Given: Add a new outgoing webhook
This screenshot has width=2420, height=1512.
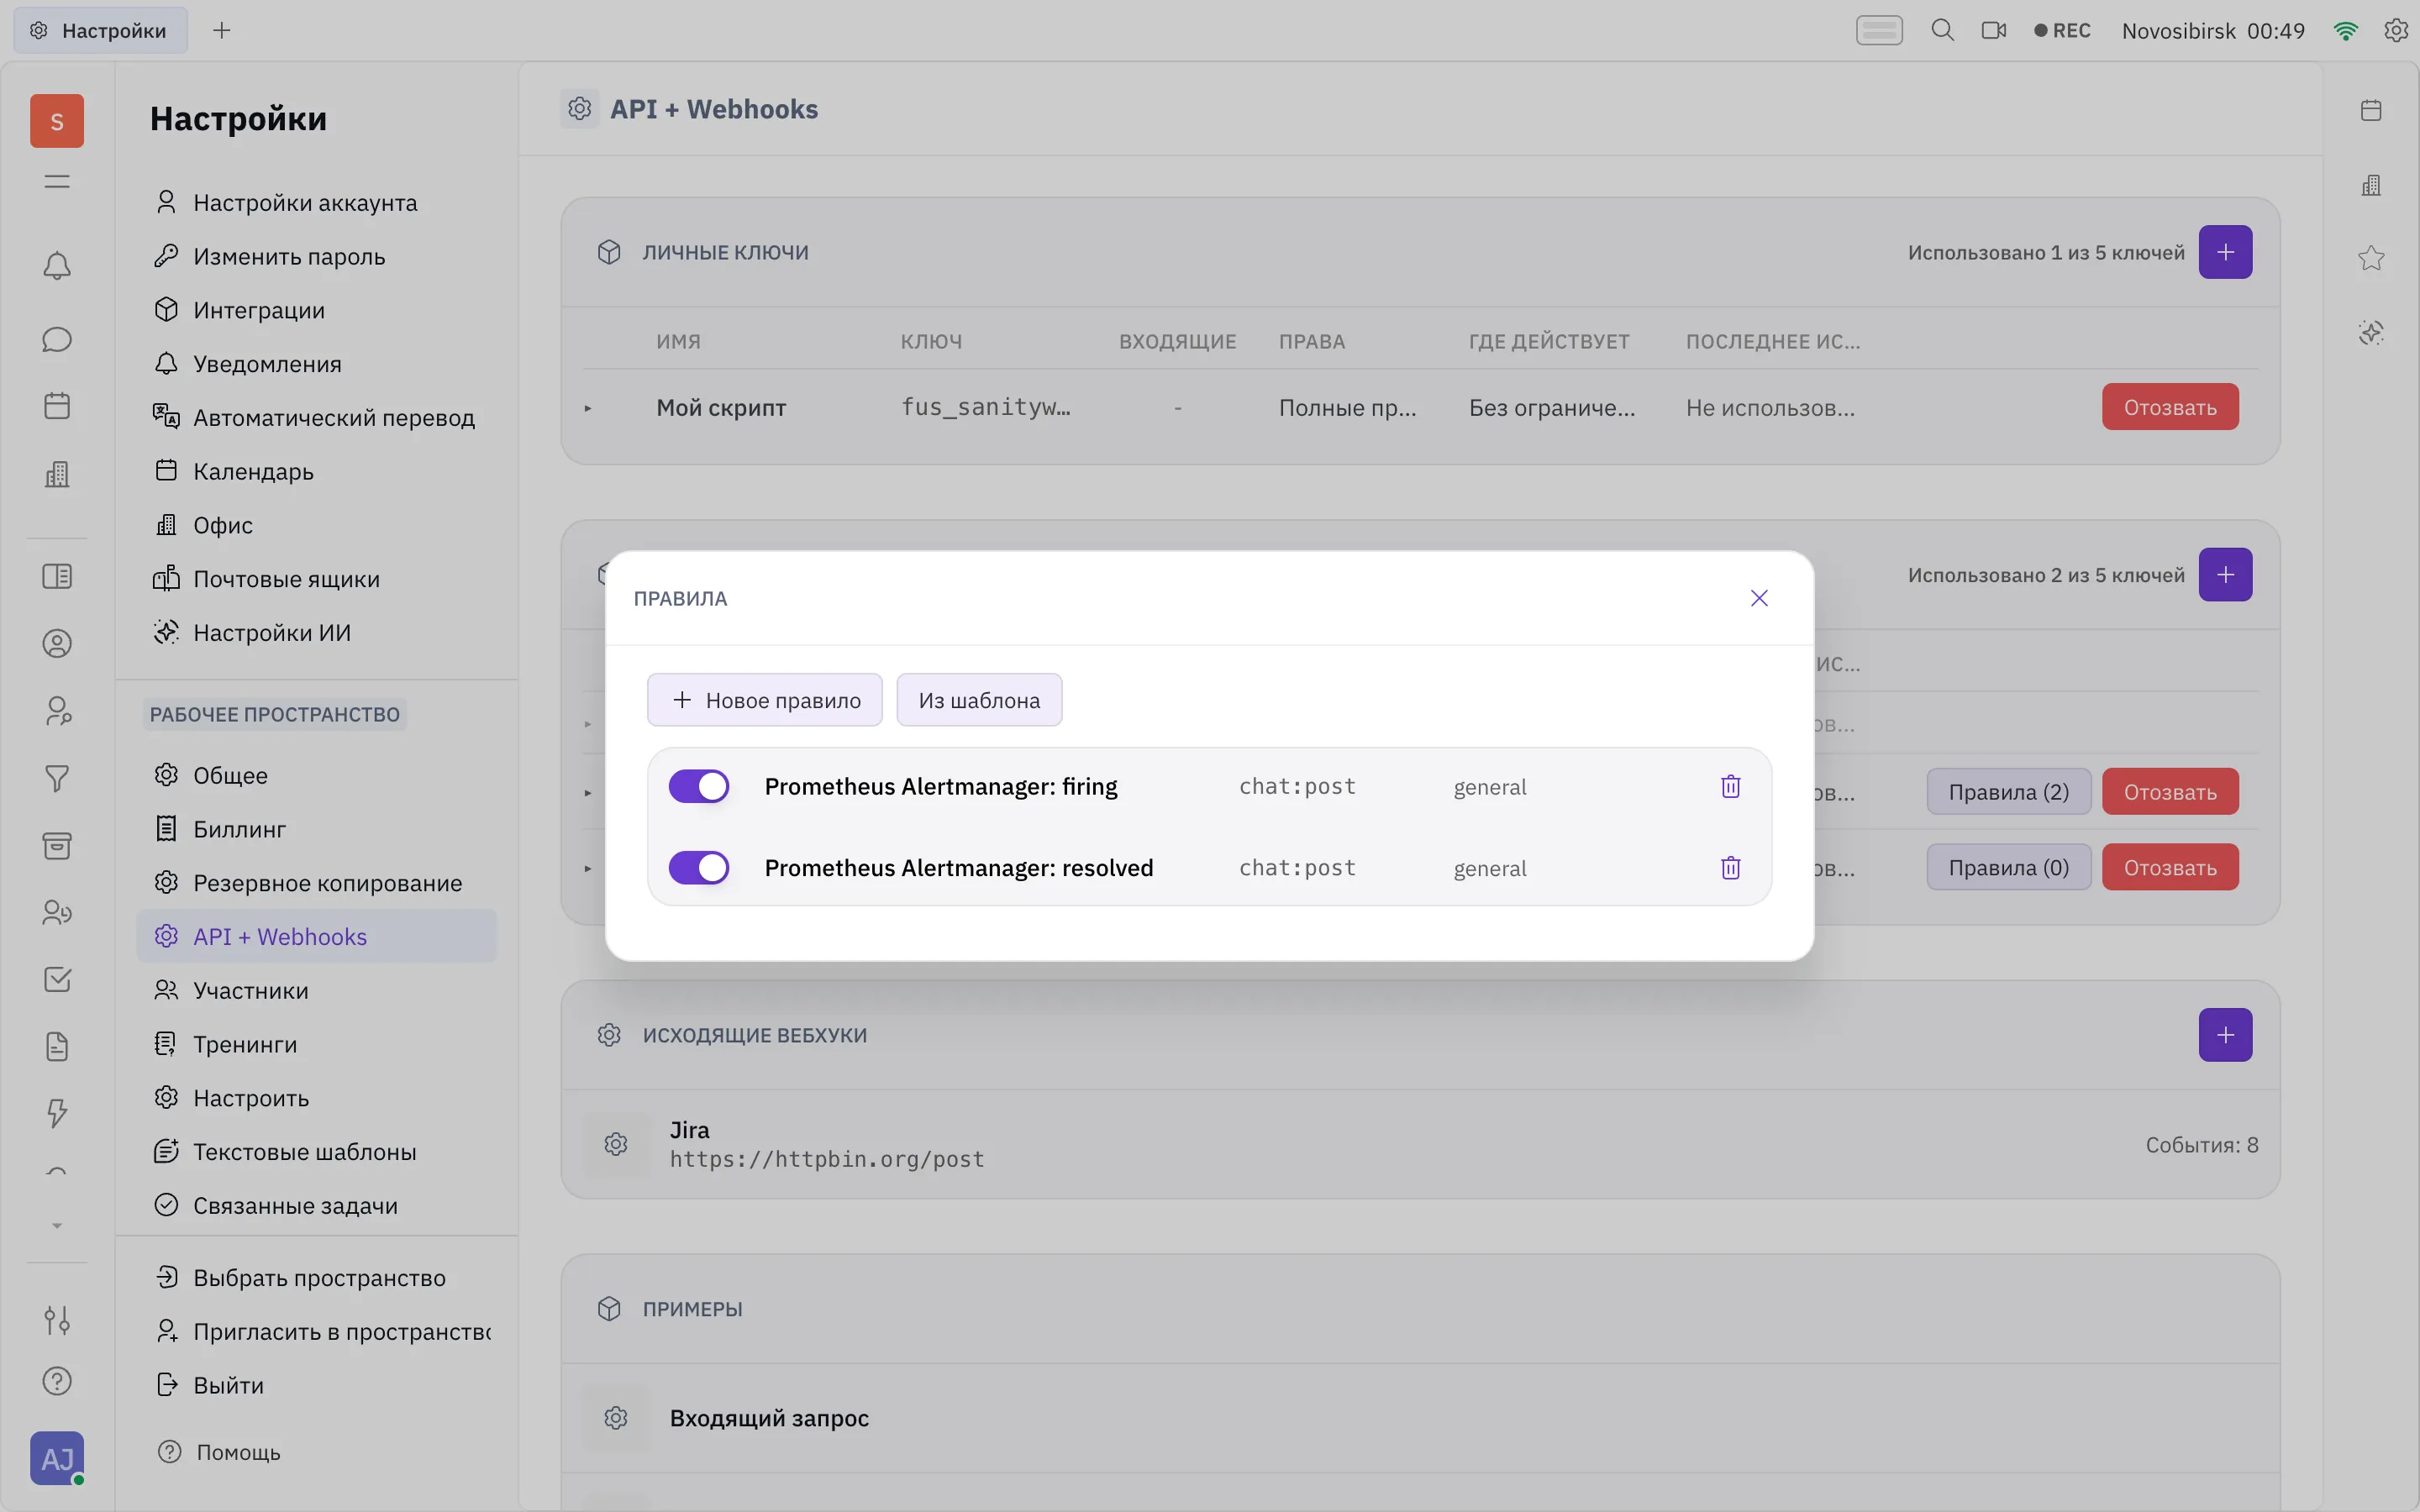Looking at the screenshot, I should pyautogui.click(x=2225, y=1035).
